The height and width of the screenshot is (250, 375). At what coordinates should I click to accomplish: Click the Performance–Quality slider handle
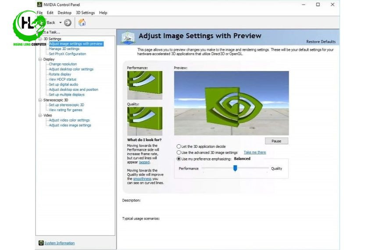coord(235,168)
